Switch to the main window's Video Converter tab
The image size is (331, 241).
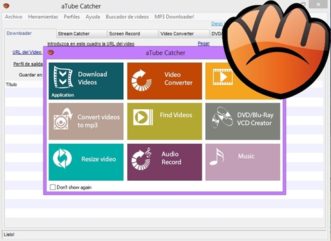pyautogui.click(x=184, y=34)
